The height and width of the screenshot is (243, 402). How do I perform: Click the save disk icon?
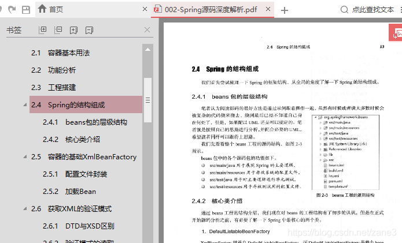tap(26, 10)
